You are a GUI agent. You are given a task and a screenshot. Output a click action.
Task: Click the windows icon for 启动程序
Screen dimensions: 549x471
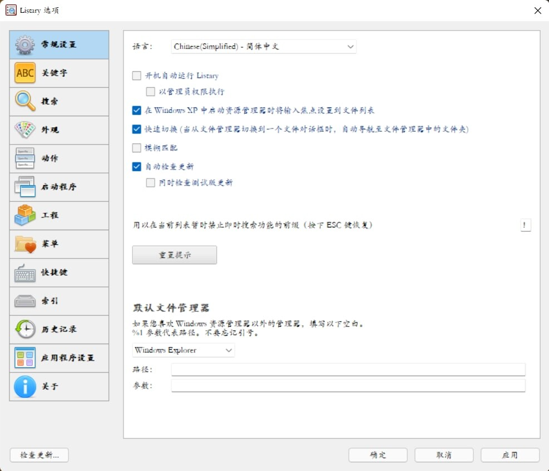click(25, 186)
